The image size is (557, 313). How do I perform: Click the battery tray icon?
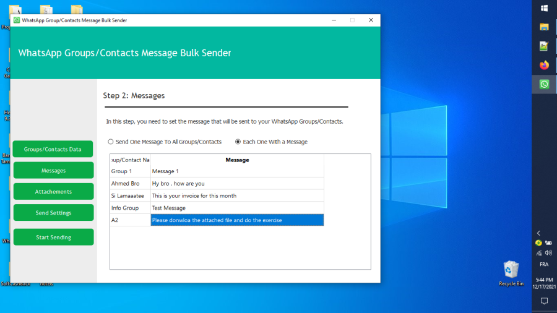coord(548,243)
